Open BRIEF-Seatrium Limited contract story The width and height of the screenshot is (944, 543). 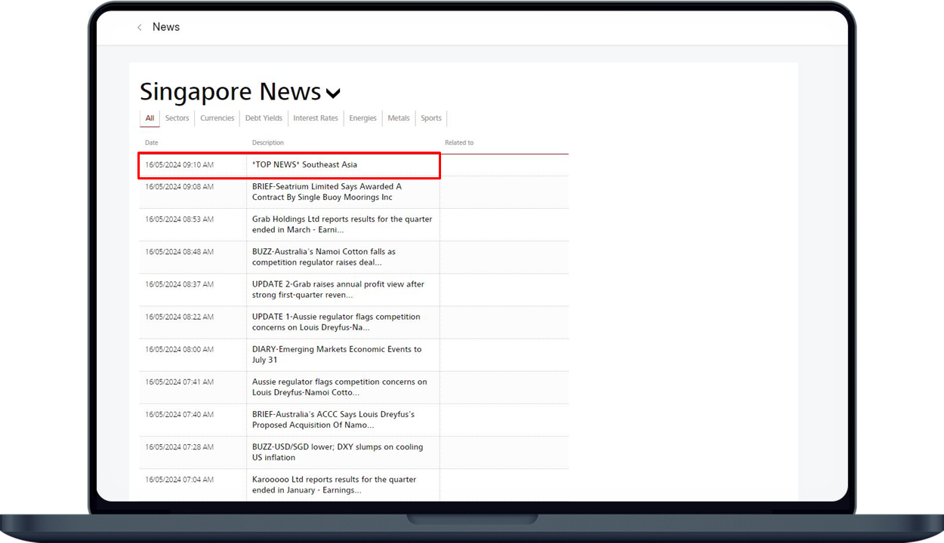[327, 192]
